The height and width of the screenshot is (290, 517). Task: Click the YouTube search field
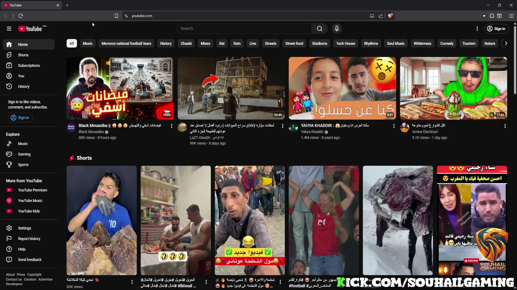click(244, 29)
